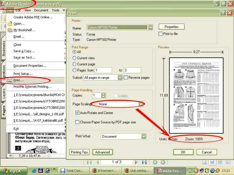The image size is (234, 175).
Task: Expand hidden tray icons arrow
Action: coord(196,171)
